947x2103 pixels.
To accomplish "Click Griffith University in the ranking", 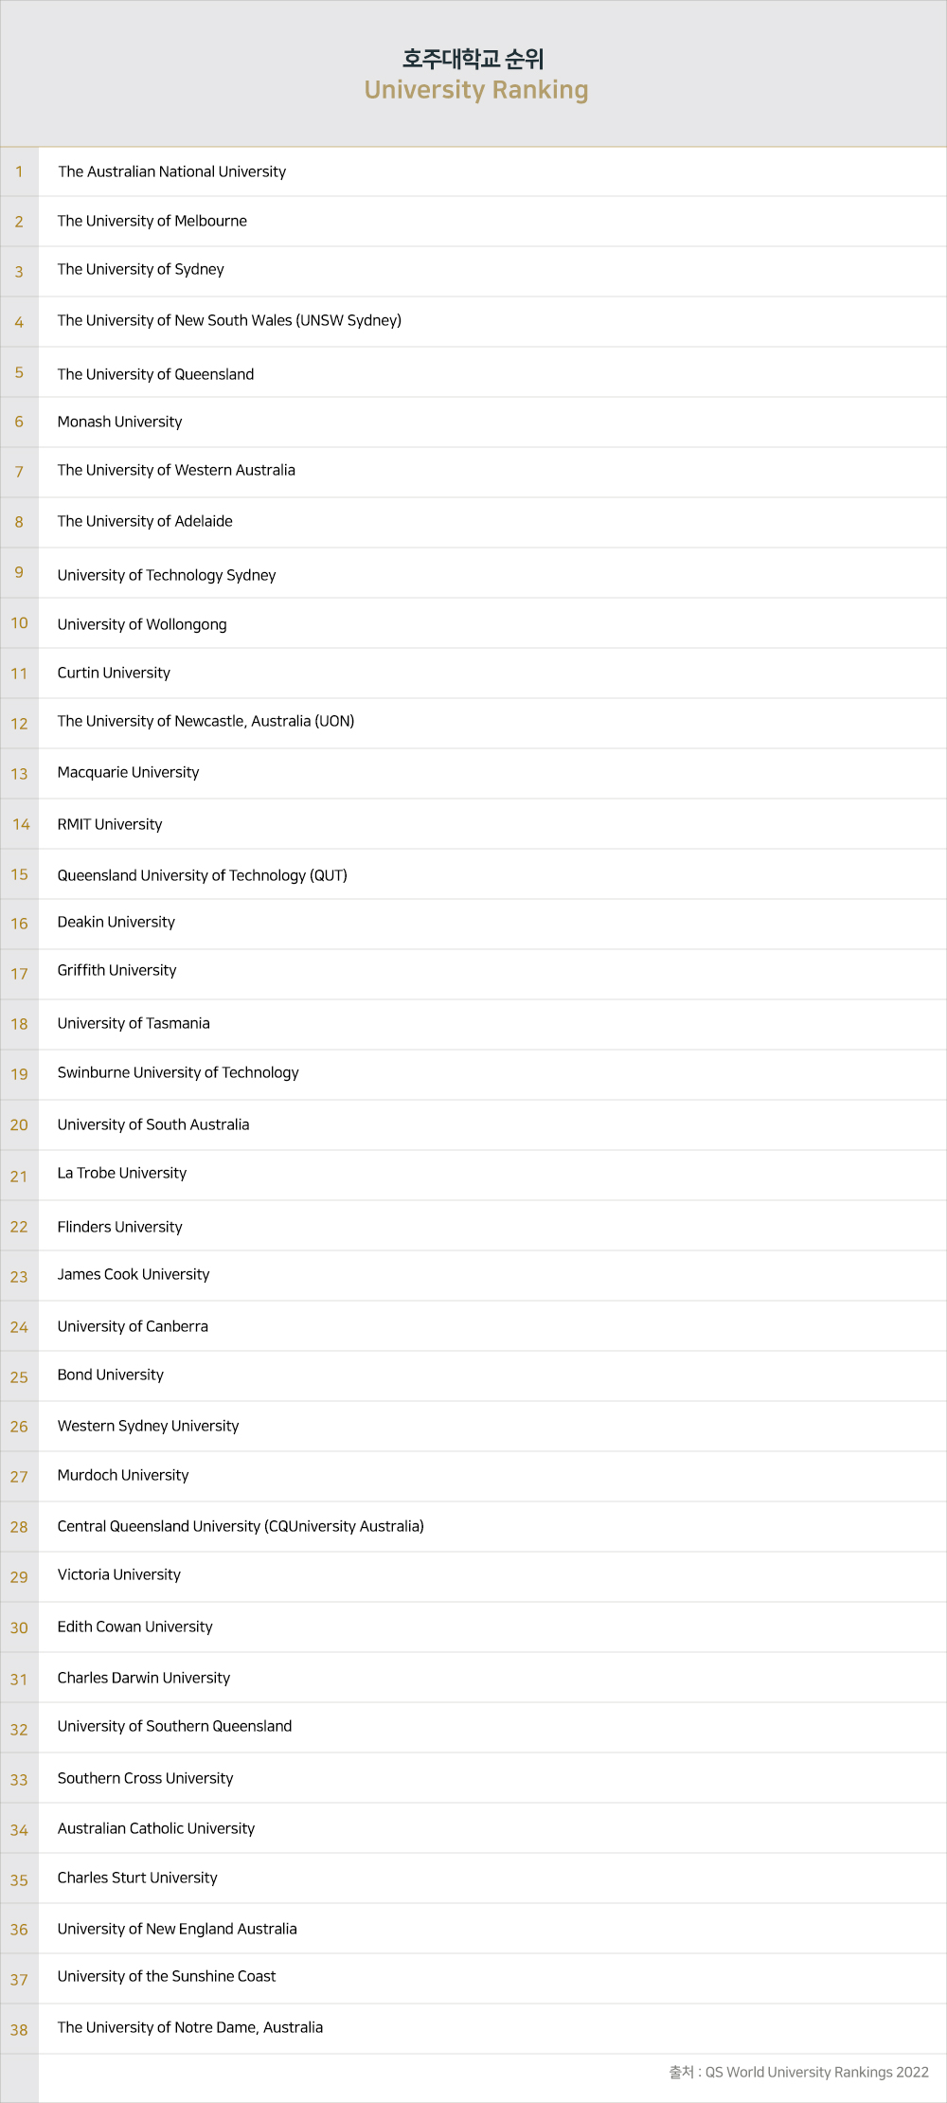I will coord(116,970).
